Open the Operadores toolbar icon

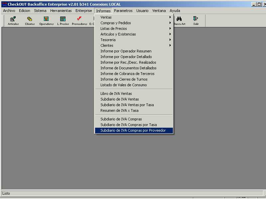click(x=46, y=21)
